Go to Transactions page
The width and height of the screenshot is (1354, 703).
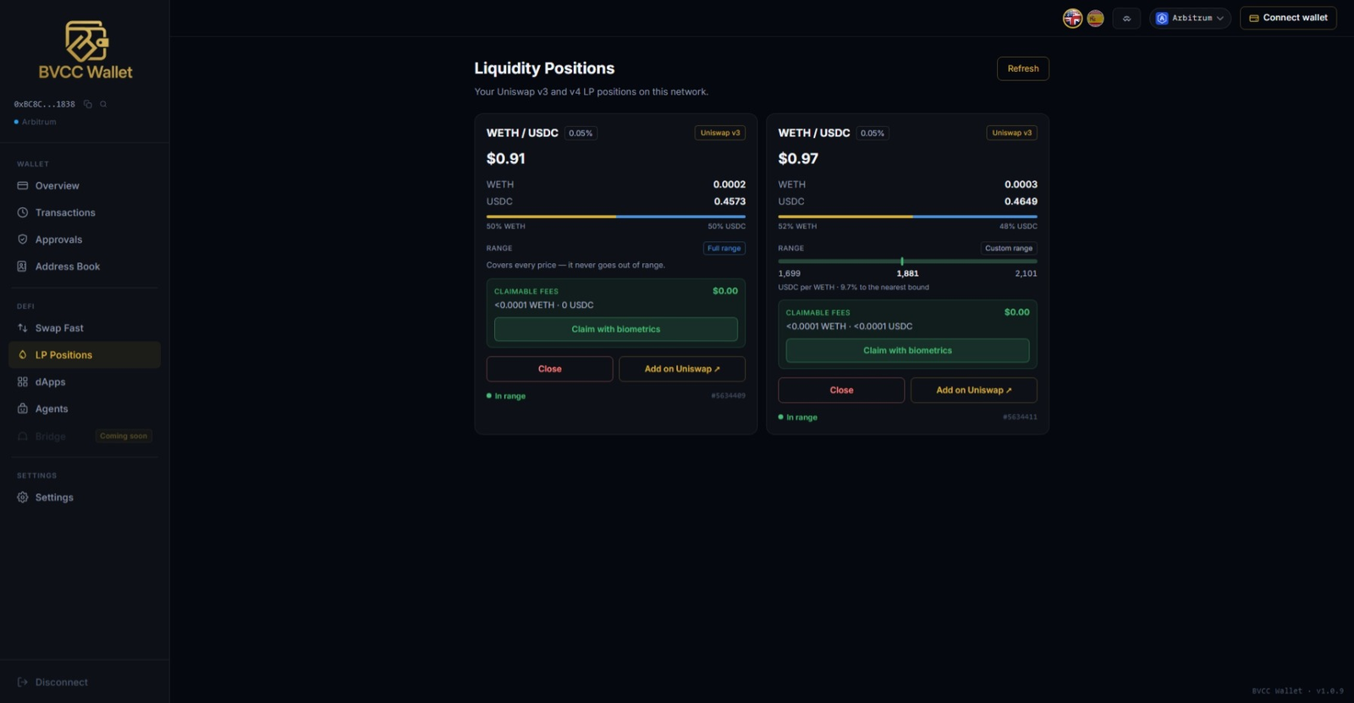coord(85,212)
